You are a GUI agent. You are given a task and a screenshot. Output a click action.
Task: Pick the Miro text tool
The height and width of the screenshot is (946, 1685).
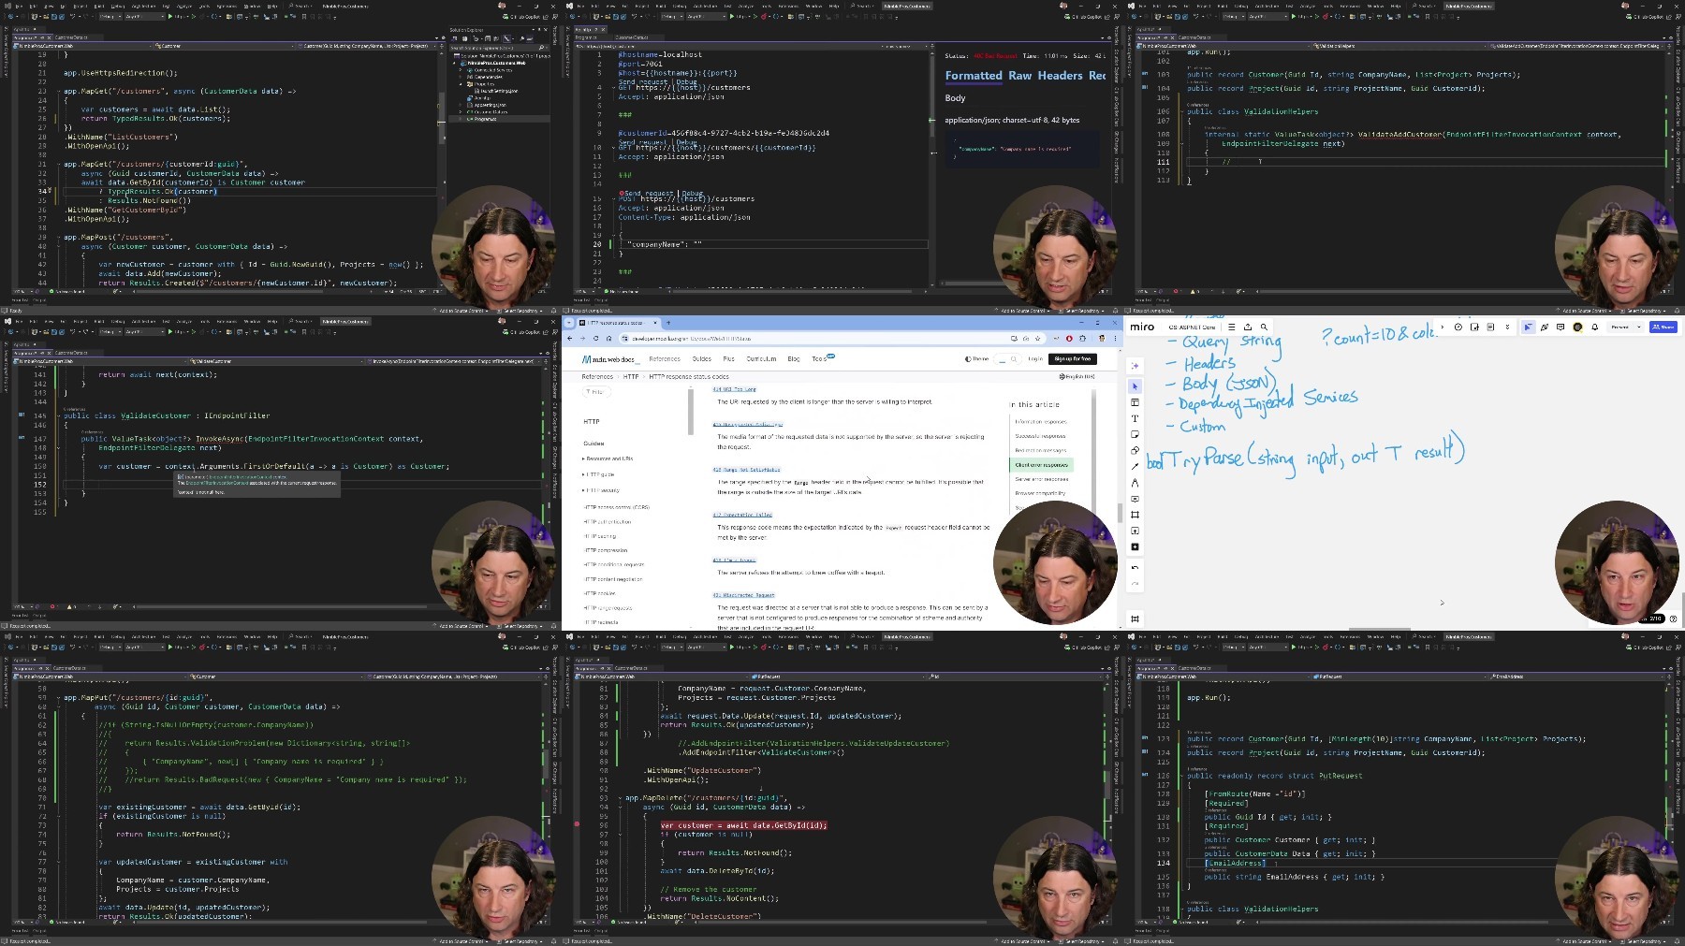click(x=1136, y=418)
